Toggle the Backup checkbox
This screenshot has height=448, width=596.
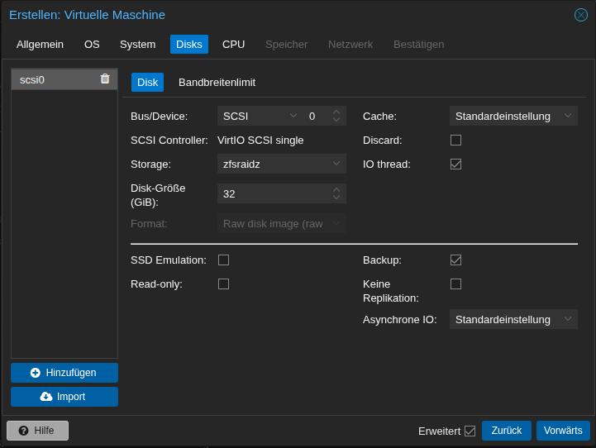(455, 260)
